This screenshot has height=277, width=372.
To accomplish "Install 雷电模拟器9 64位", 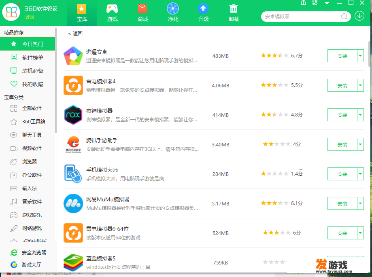I will 342,233.
